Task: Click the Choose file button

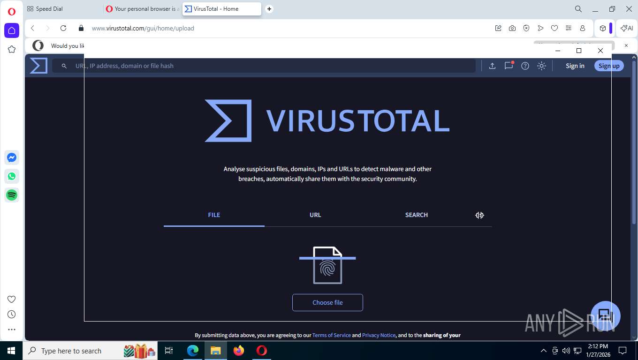Action: tap(327, 302)
